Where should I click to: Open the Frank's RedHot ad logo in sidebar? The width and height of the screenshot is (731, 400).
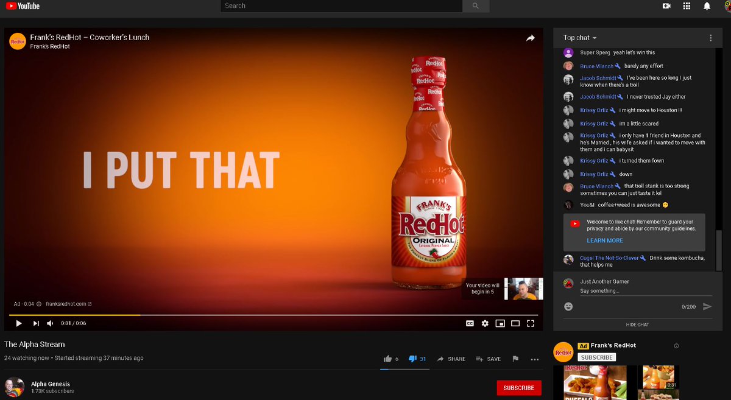point(563,351)
